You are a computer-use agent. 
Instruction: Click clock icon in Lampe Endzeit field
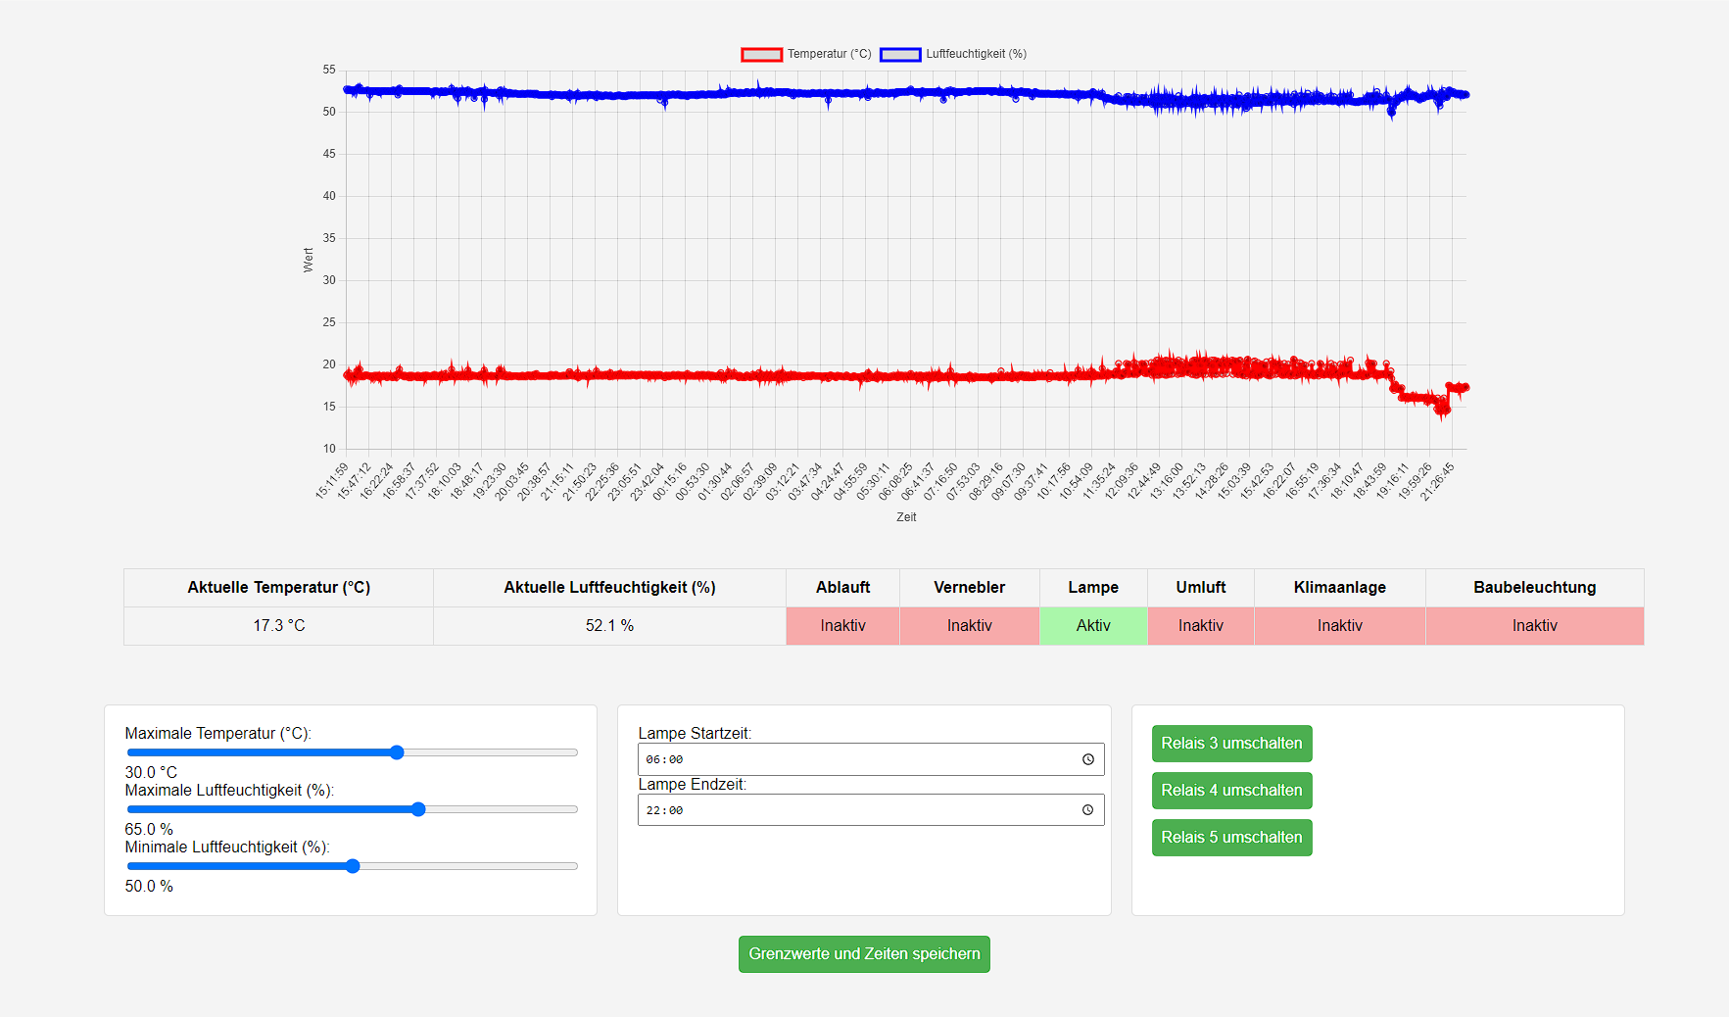tap(1087, 810)
